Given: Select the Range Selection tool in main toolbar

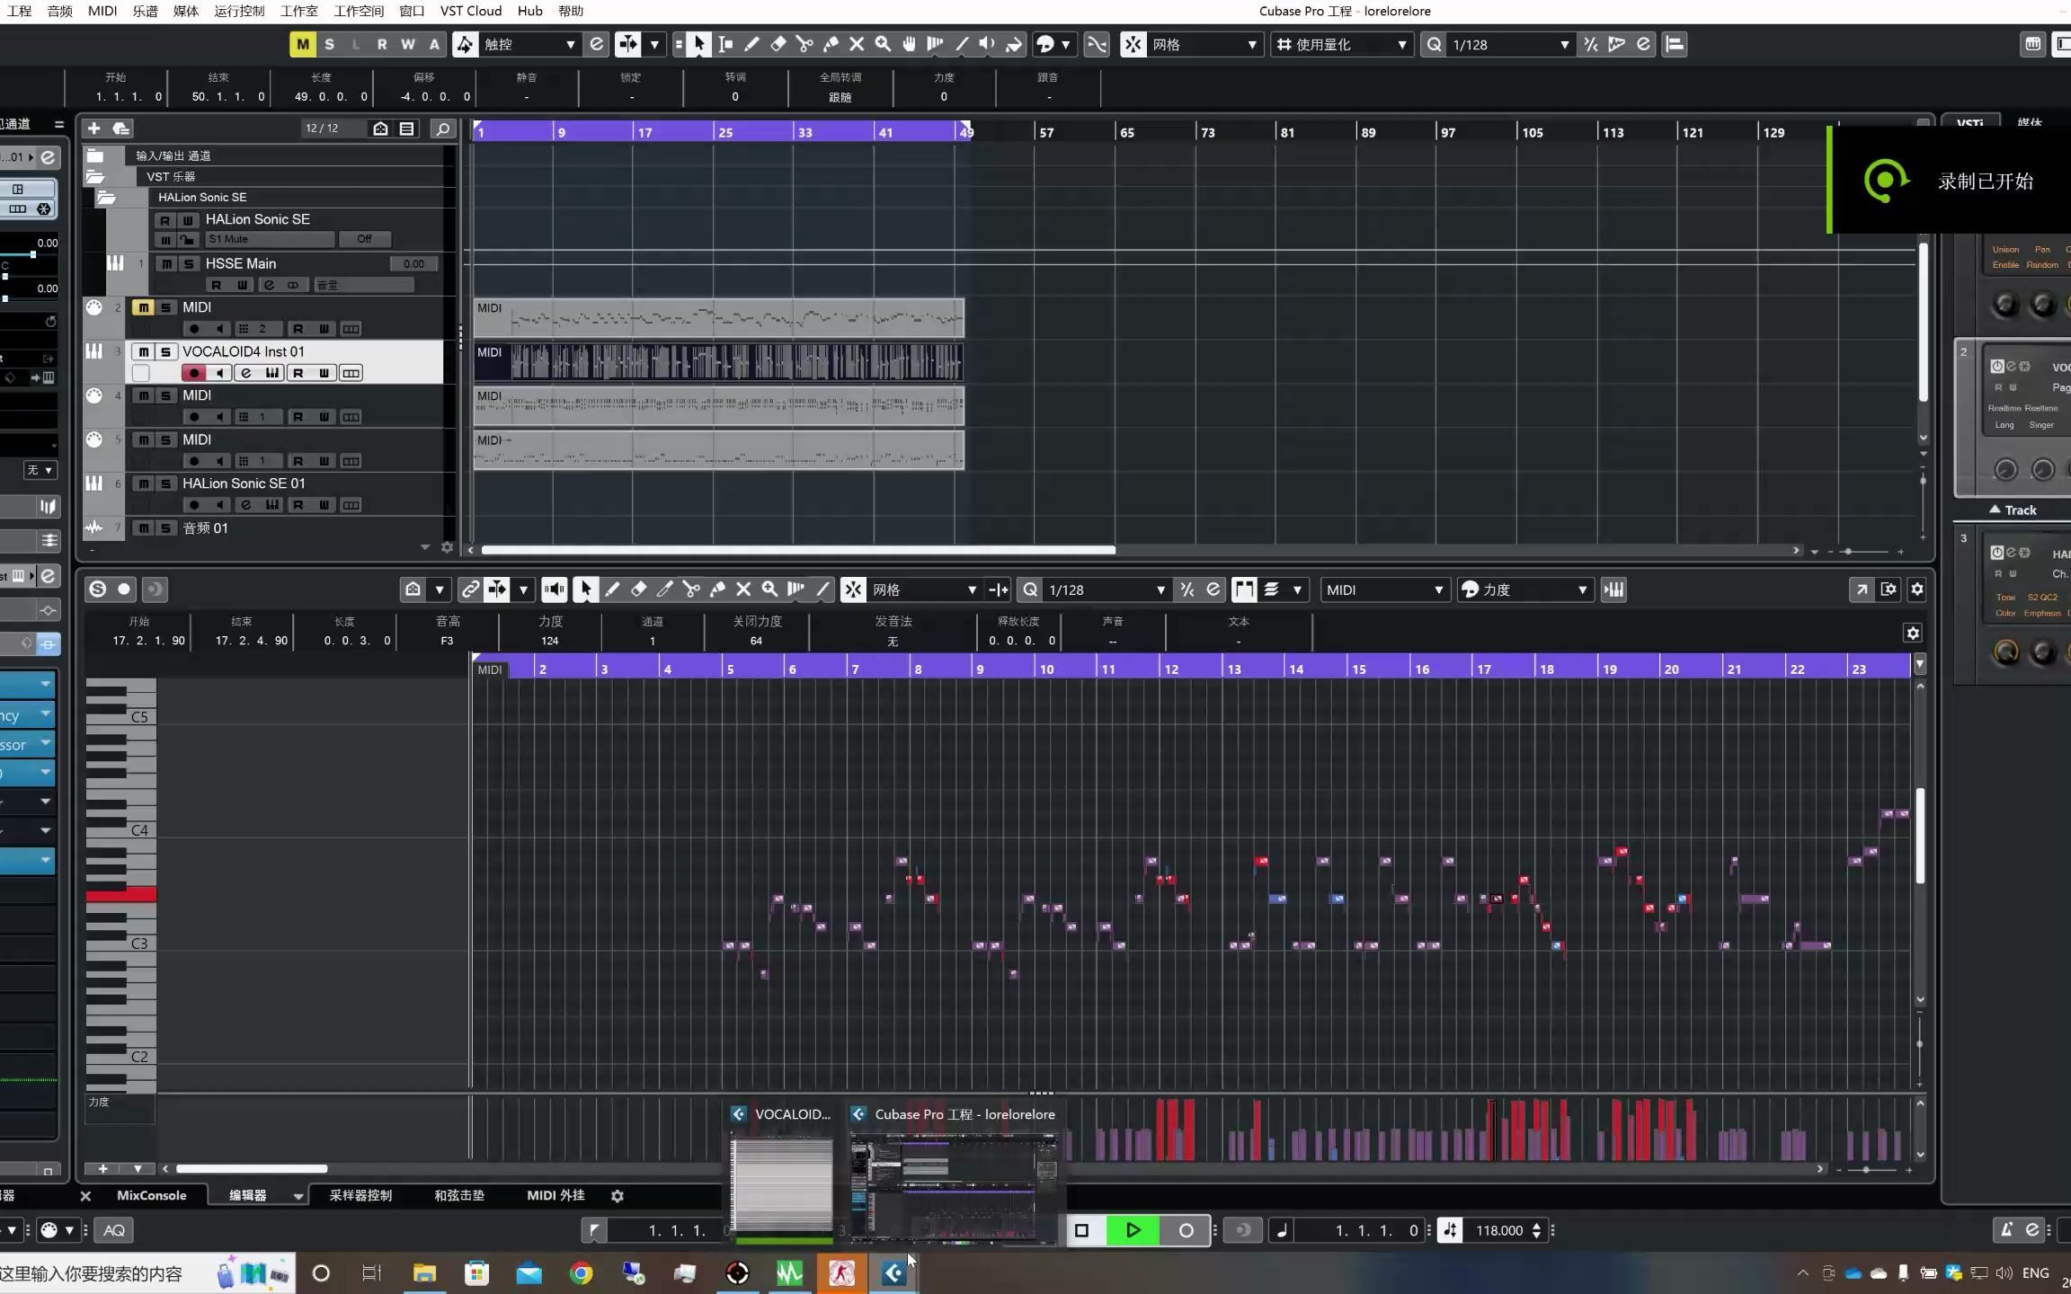Looking at the screenshot, I should 725,44.
